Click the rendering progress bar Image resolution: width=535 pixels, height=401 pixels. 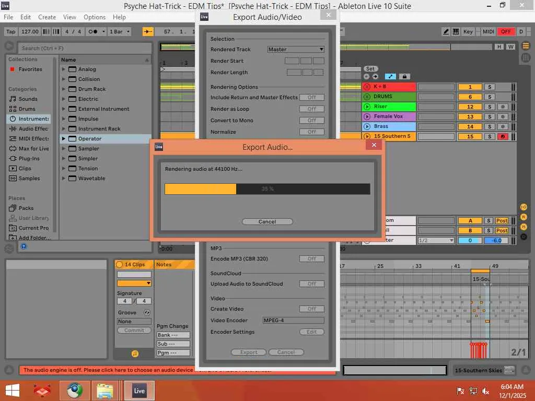(x=267, y=189)
